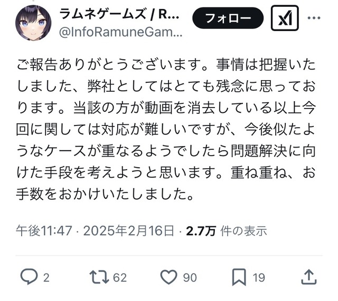Open ラムネゲームズ display name profile

point(119,15)
